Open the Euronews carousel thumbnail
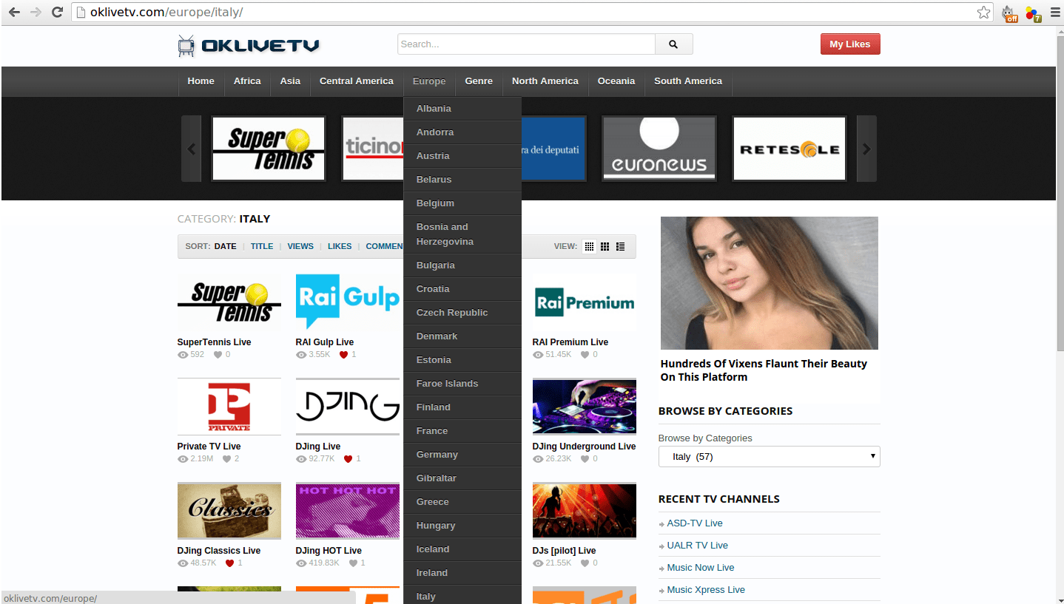This screenshot has width=1064, height=604. [659, 149]
